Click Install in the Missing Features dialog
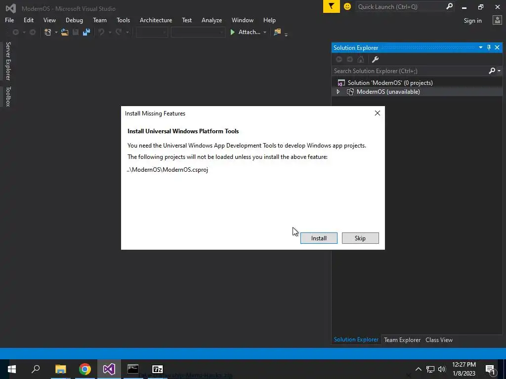The height and width of the screenshot is (379, 506). click(x=319, y=238)
